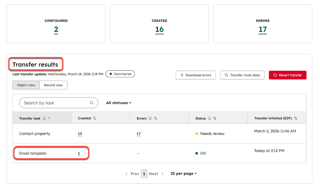Sort by Created column arrows
320x187 pixels.
tap(95, 118)
